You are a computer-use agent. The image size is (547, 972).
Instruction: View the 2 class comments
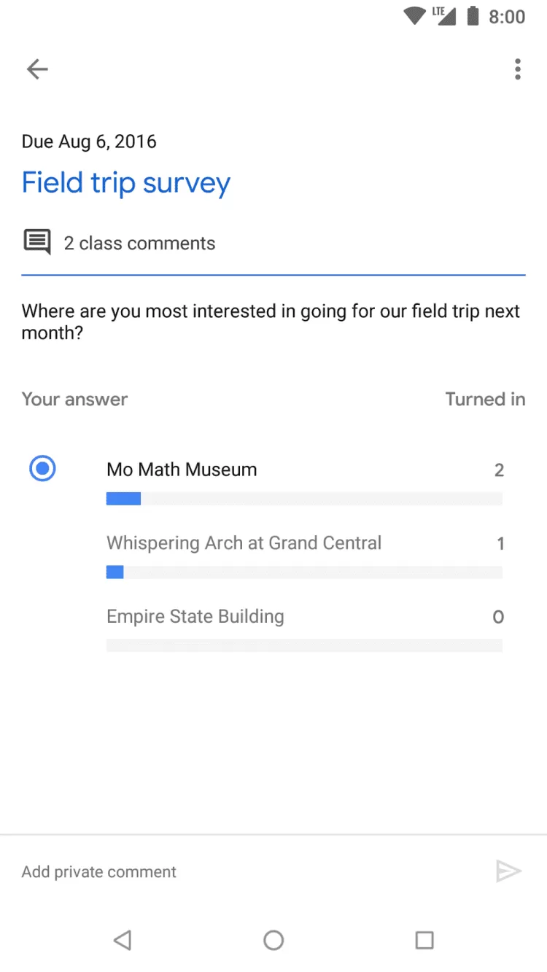coord(139,244)
